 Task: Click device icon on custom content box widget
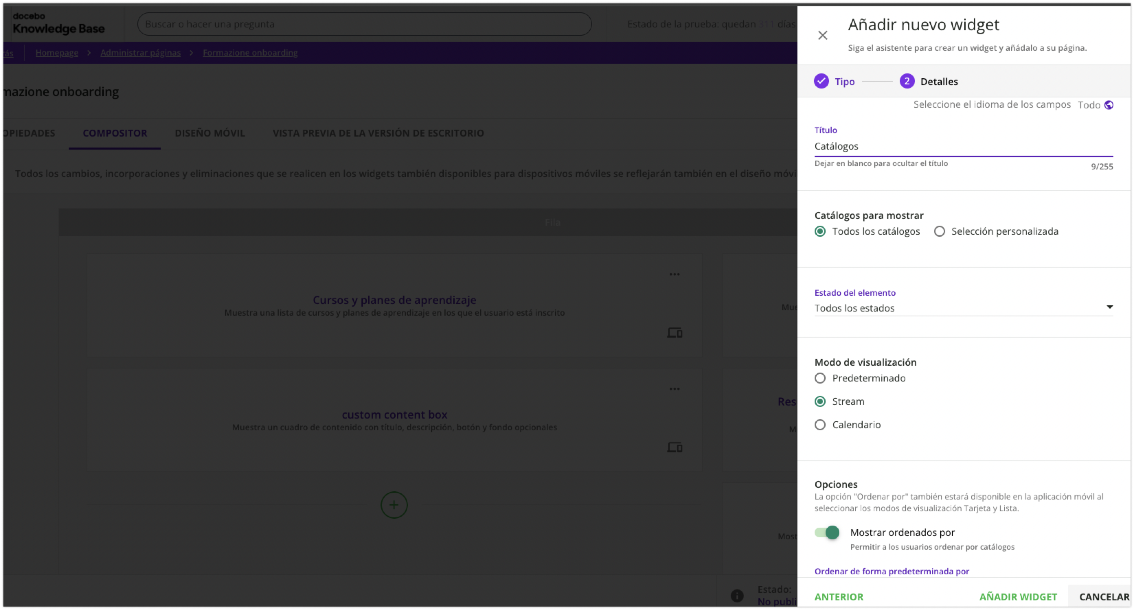click(674, 447)
